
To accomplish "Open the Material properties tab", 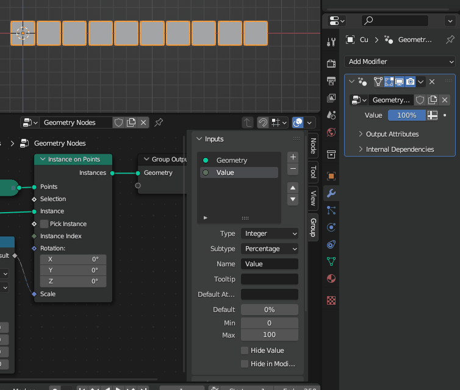I will [x=331, y=278].
